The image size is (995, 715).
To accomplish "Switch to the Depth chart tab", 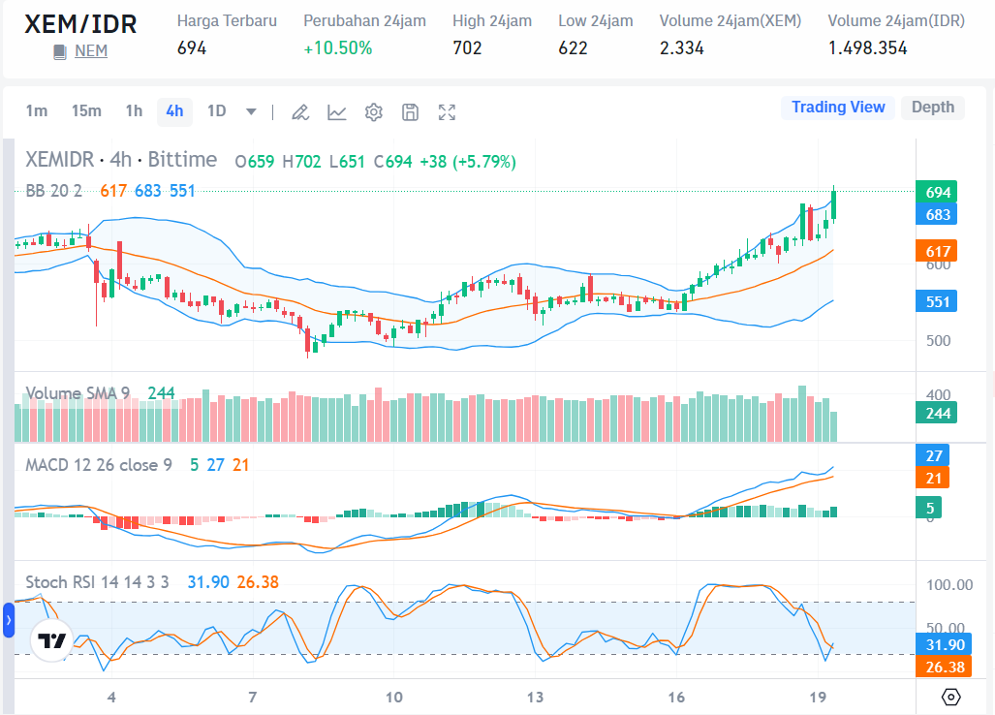I will pos(933,108).
